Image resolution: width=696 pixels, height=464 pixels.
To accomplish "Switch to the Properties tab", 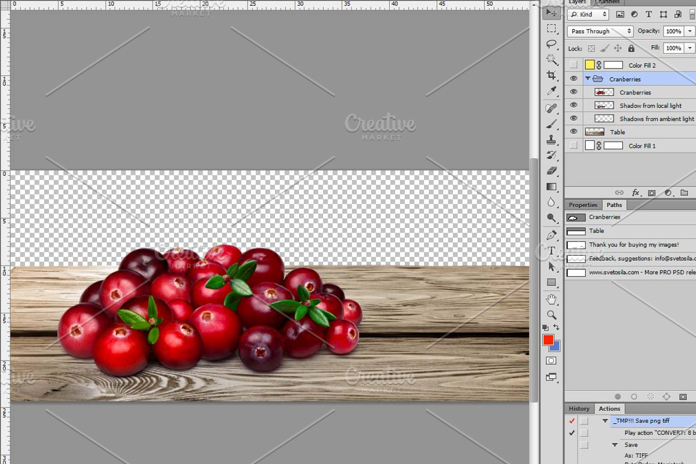I will click(583, 205).
